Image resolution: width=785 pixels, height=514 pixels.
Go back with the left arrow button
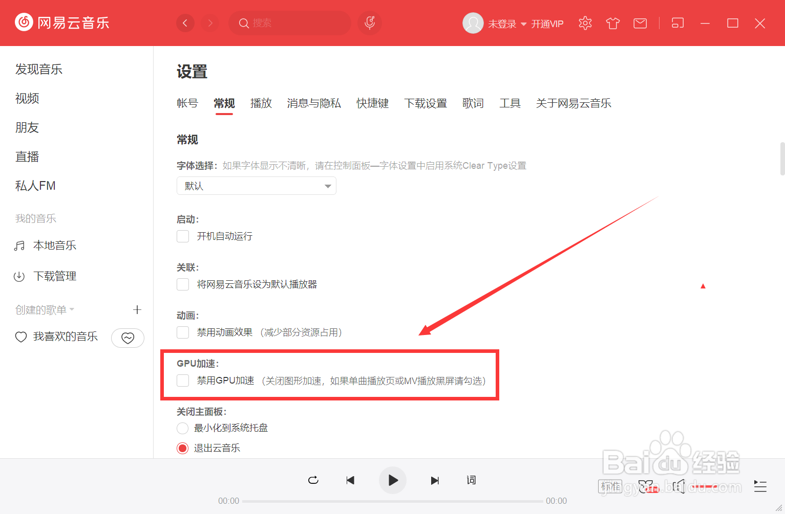click(x=185, y=23)
